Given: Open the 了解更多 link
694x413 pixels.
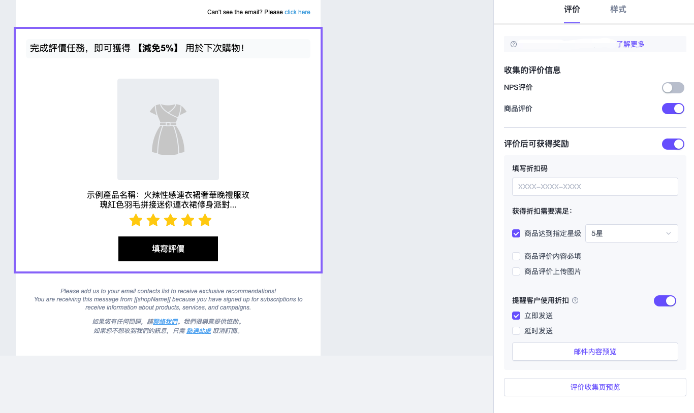Looking at the screenshot, I should (630, 44).
